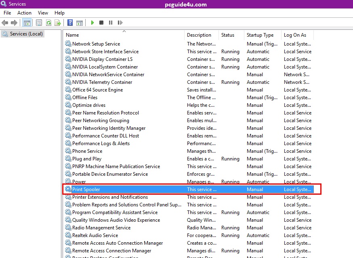The width and height of the screenshot is (353, 258).
Task: Restart the service with restart icon
Action: (x=120, y=23)
